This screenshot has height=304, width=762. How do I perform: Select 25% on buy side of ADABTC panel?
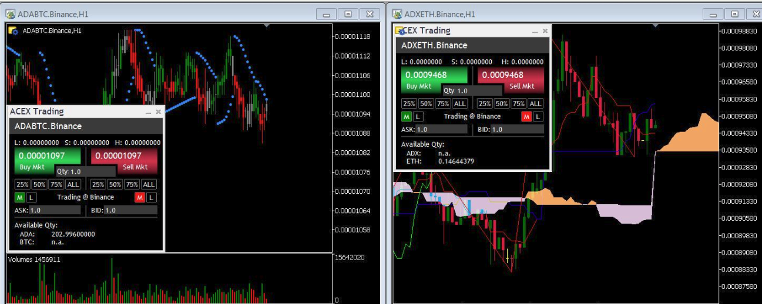pos(22,184)
